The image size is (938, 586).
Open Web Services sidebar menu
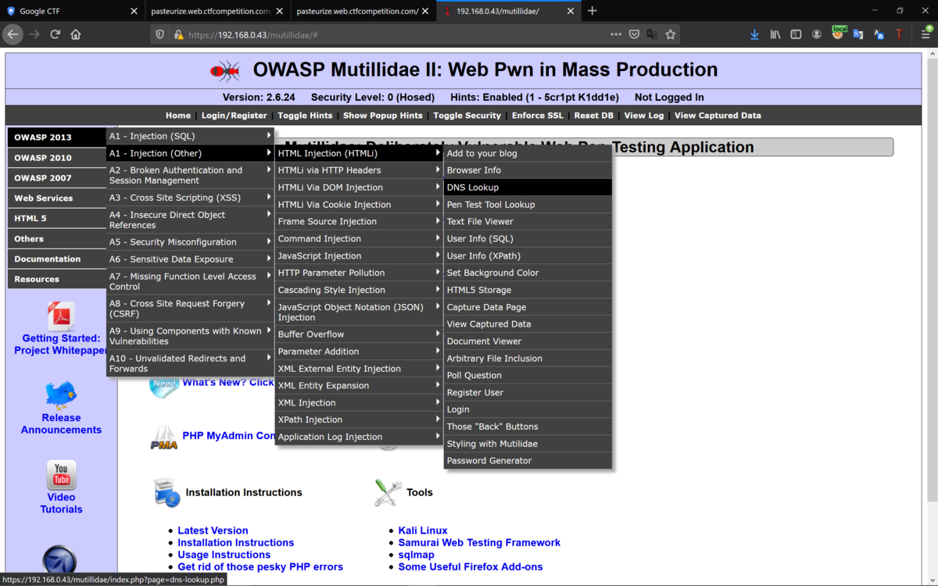click(x=57, y=198)
